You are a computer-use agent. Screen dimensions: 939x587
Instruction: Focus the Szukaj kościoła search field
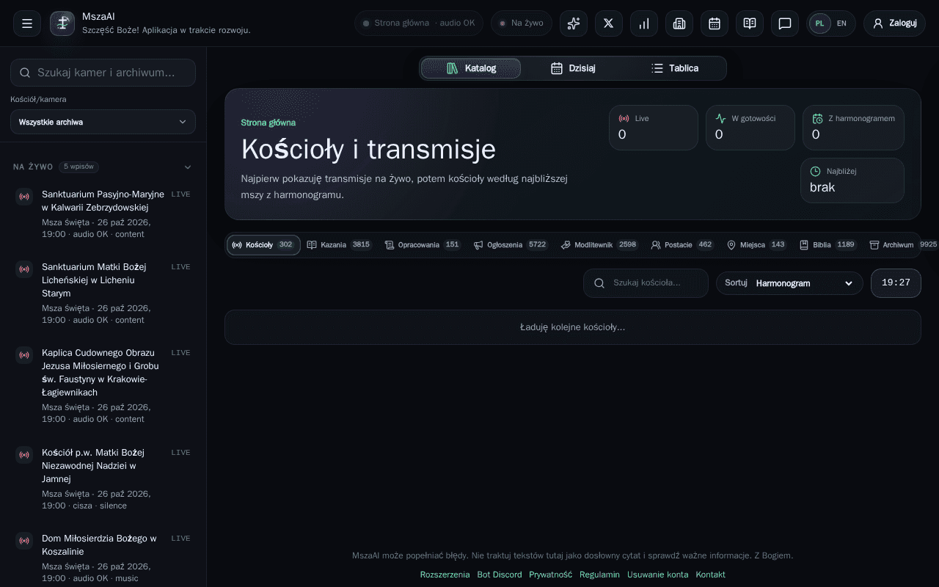pos(646,283)
